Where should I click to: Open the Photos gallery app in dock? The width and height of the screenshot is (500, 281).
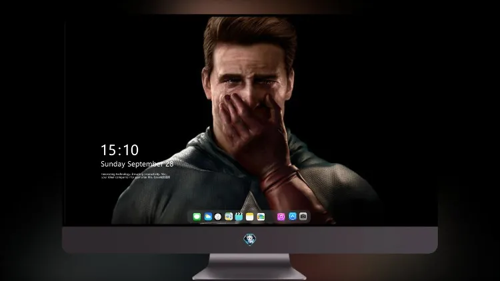click(x=261, y=216)
